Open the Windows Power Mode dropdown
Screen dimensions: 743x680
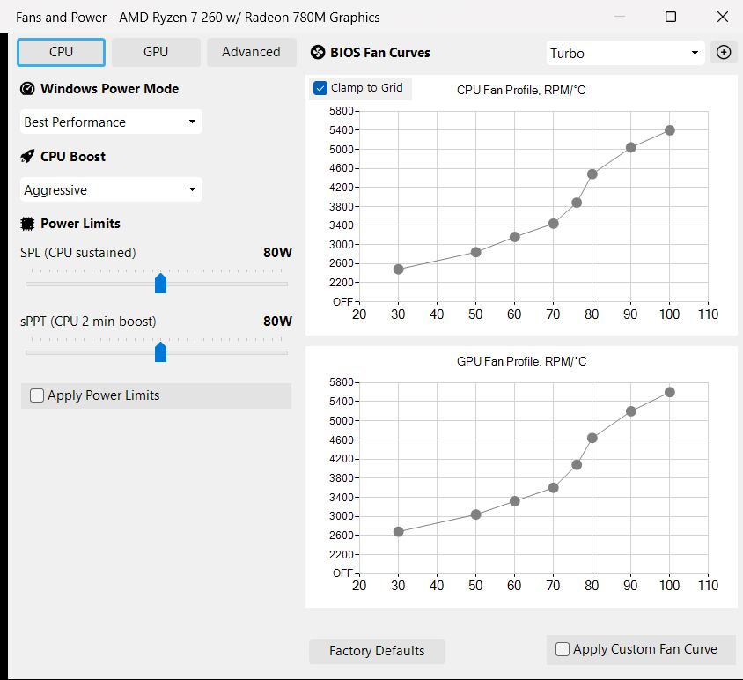111,122
